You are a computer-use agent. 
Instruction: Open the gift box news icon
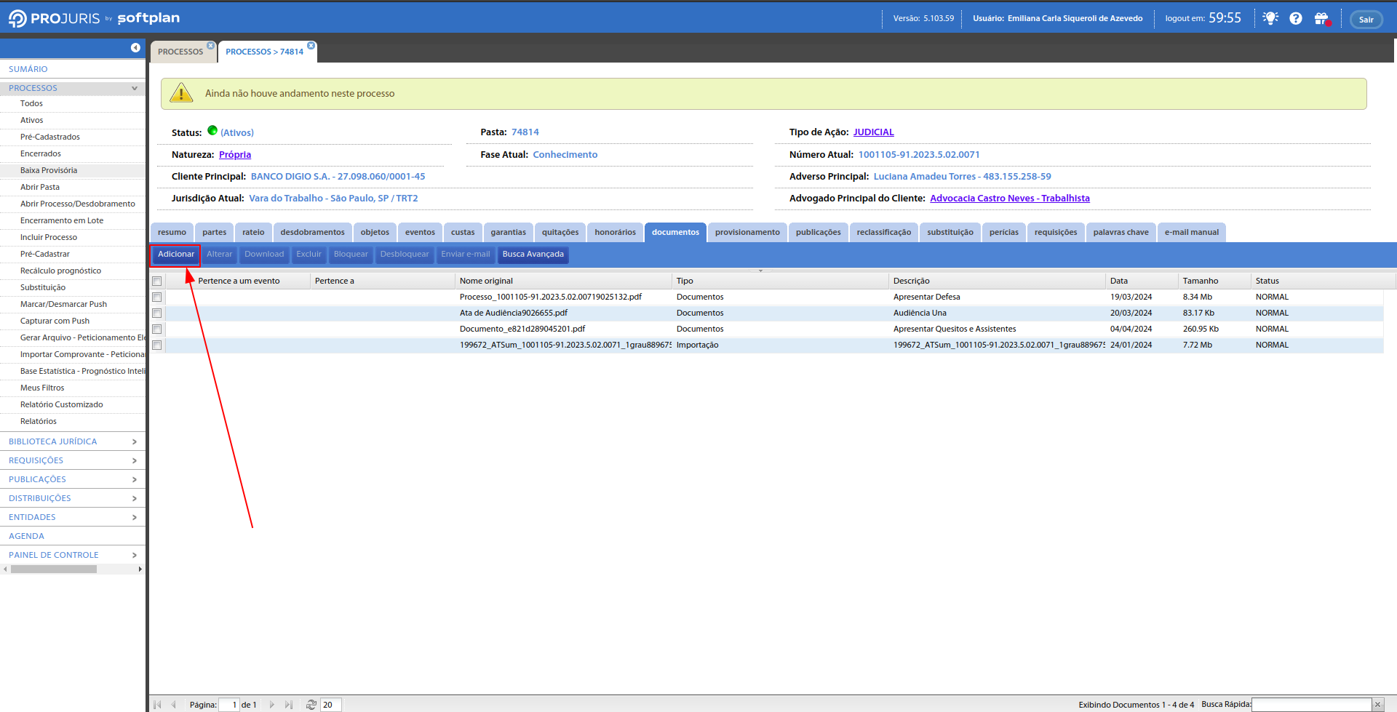1321,19
